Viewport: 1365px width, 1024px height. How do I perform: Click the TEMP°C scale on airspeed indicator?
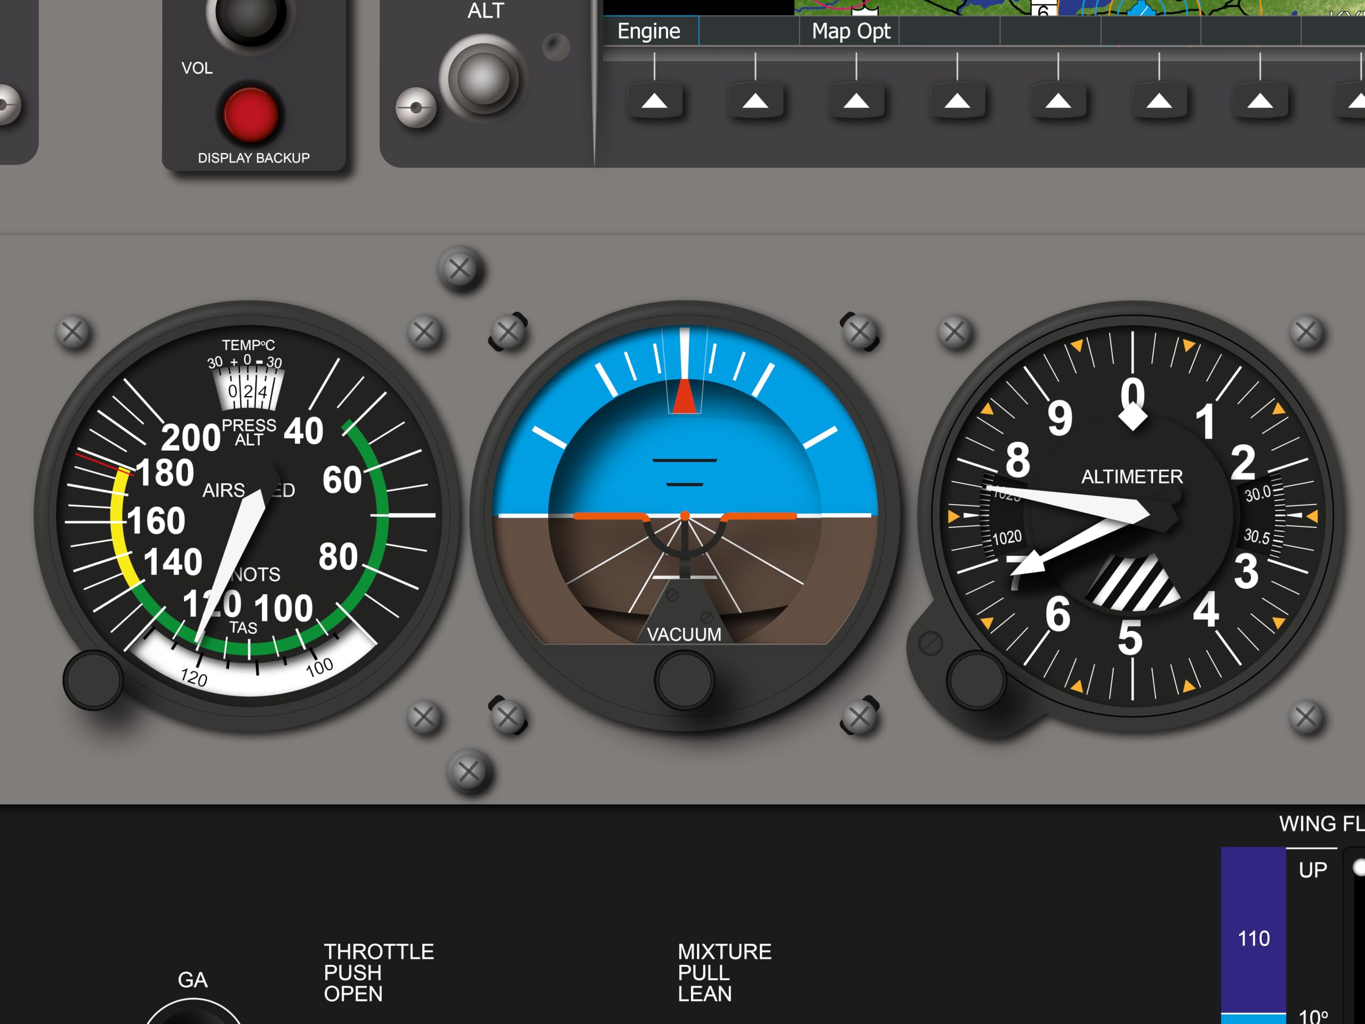pos(247,355)
